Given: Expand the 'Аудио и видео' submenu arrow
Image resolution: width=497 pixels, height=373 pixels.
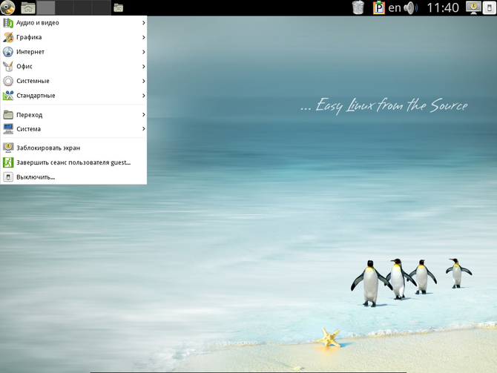Looking at the screenshot, I should (144, 23).
